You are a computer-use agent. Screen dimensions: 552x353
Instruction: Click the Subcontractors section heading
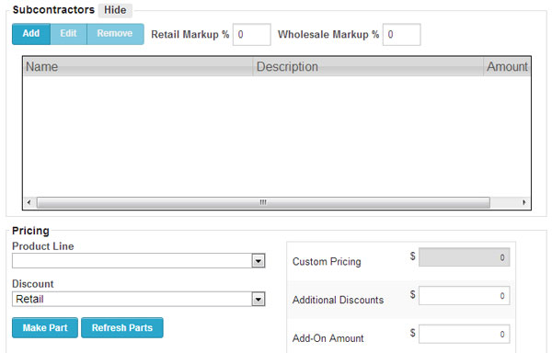(x=53, y=10)
